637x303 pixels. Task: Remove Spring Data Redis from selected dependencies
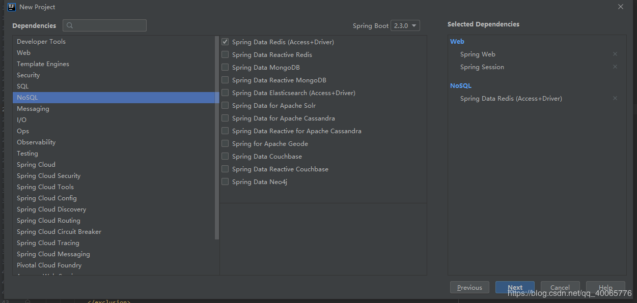(615, 99)
